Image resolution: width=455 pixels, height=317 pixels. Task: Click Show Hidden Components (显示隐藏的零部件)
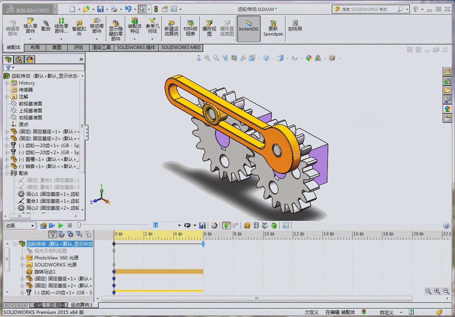[x=115, y=30]
